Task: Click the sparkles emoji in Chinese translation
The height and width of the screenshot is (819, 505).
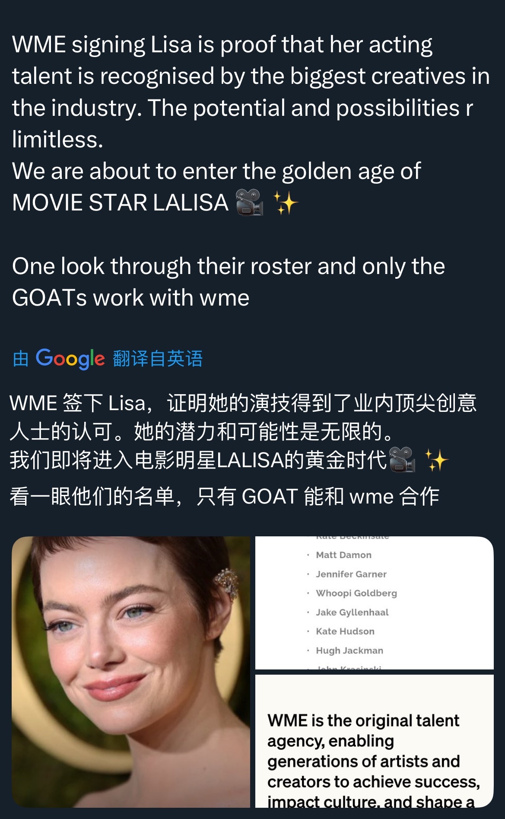Action: pyautogui.click(x=436, y=460)
